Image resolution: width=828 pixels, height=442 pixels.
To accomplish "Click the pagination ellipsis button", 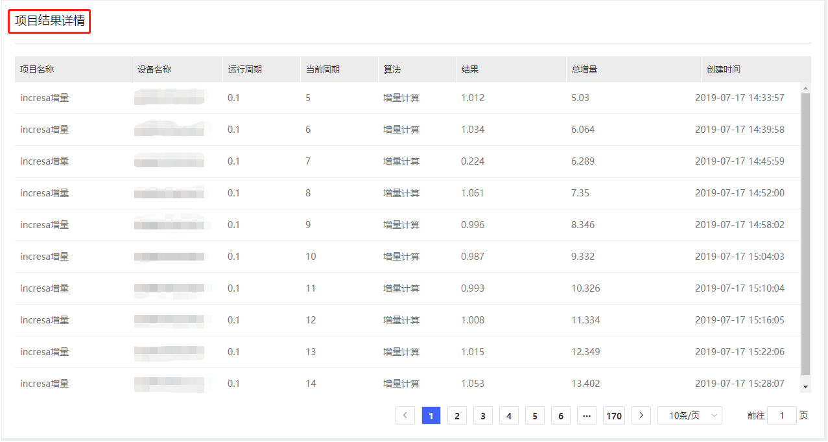I will coord(587,415).
